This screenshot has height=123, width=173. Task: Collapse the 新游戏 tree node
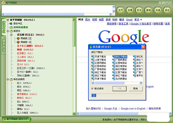(x=7, y=31)
